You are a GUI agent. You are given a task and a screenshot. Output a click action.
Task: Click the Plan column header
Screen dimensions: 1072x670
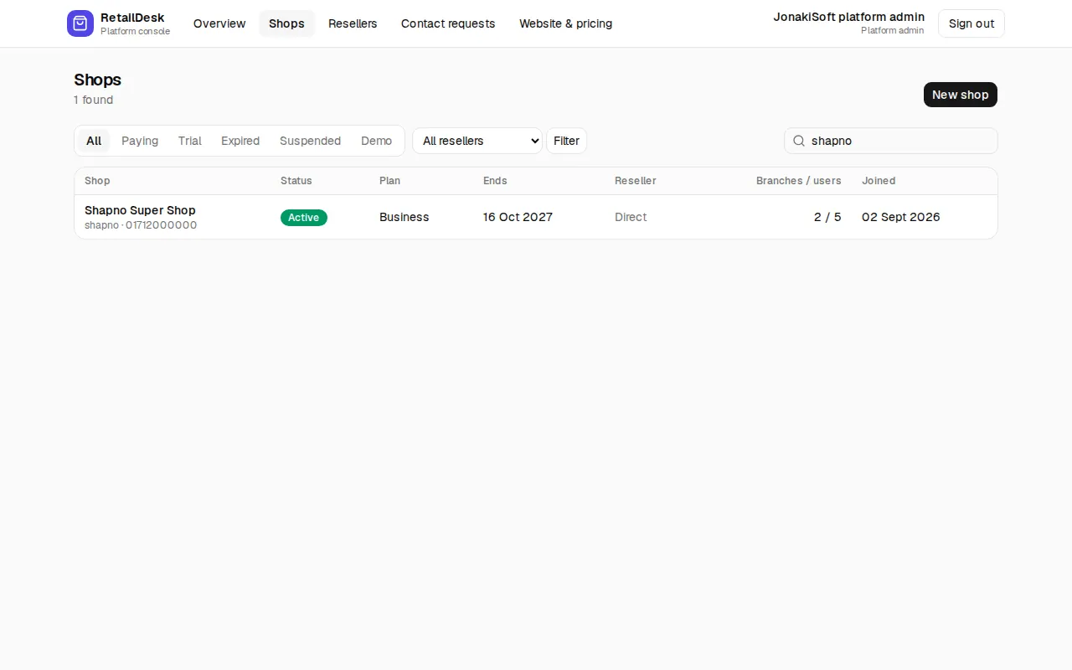389,181
